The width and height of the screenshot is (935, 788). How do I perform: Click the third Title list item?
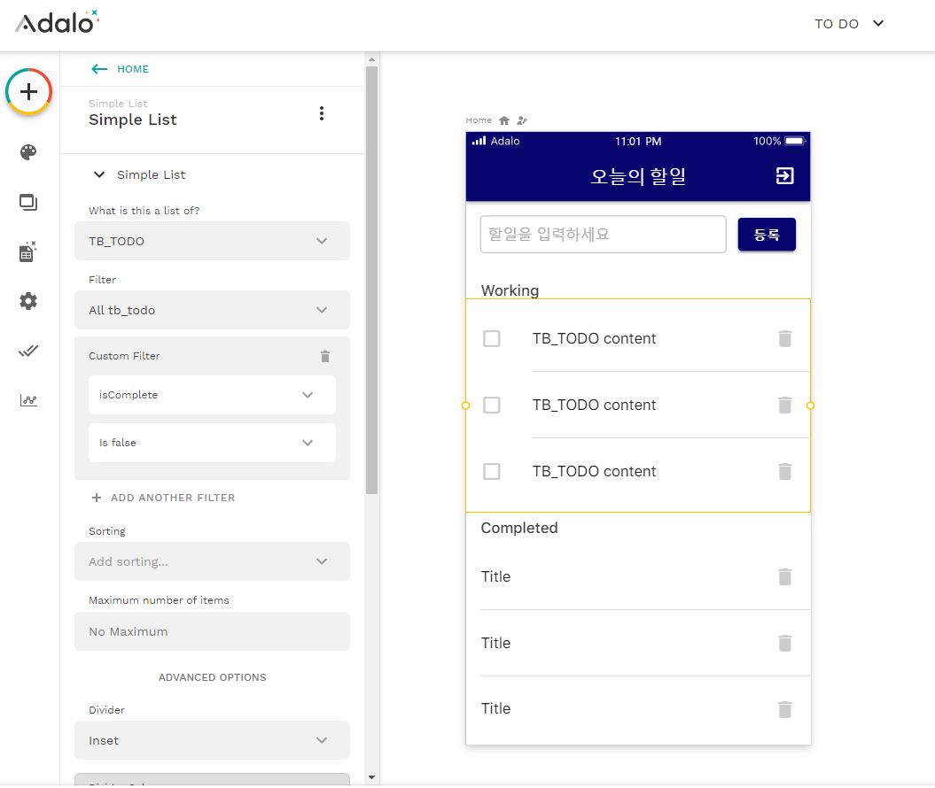pyautogui.click(x=495, y=709)
